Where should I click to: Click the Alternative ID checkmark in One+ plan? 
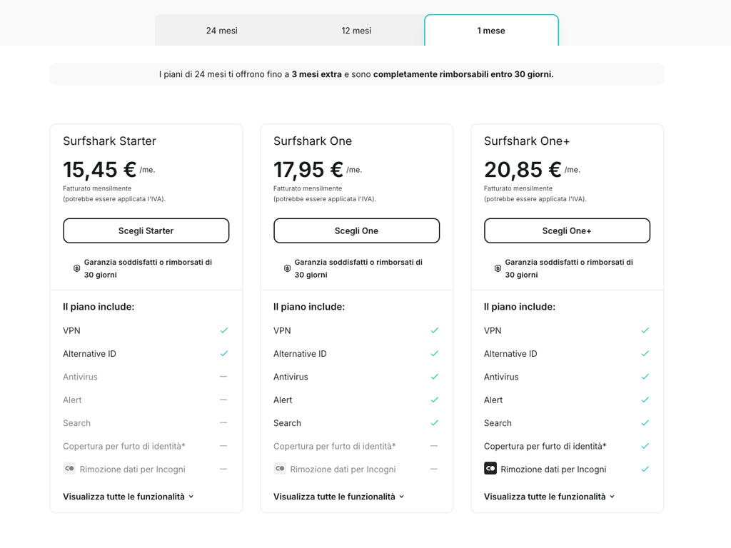pyautogui.click(x=645, y=354)
